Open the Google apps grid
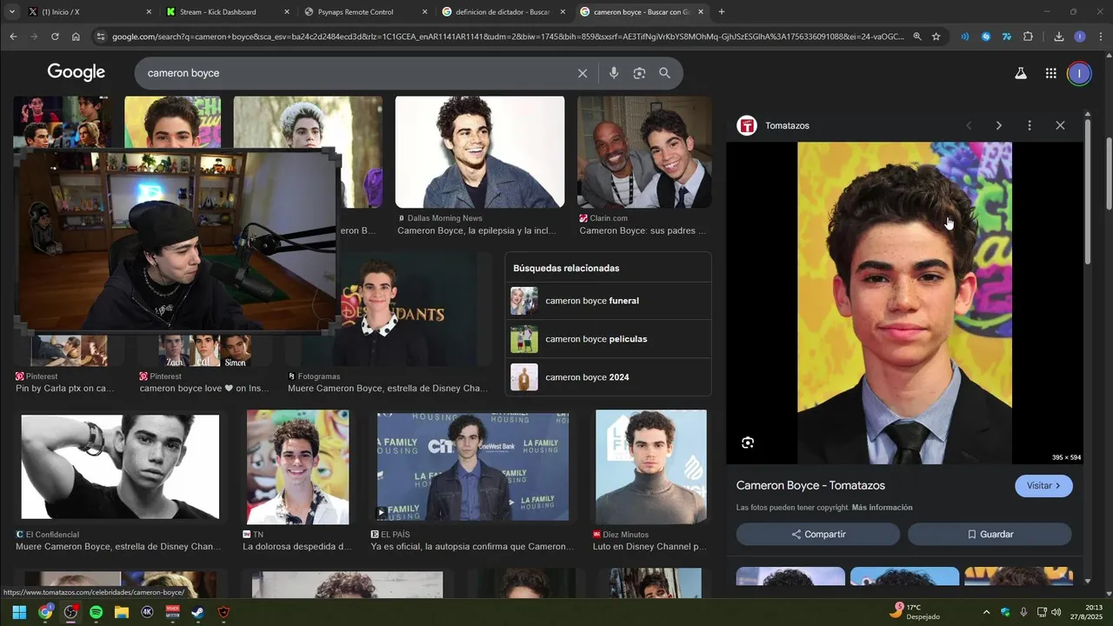Viewport: 1113px width, 626px height. click(x=1050, y=74)
